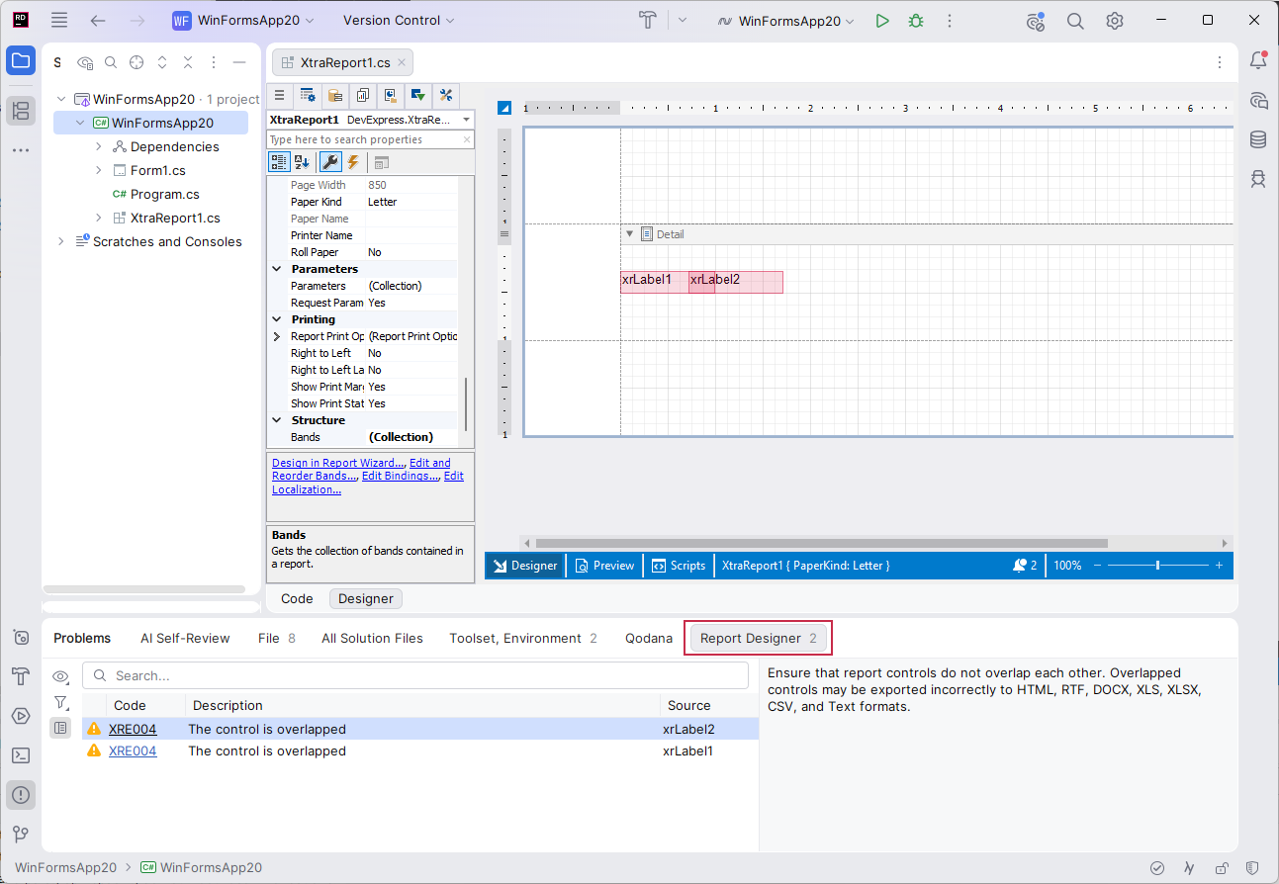Expand Report Print Options property
The height and width of the screenshot is (884, 1279).
click(x=277, y=336)
